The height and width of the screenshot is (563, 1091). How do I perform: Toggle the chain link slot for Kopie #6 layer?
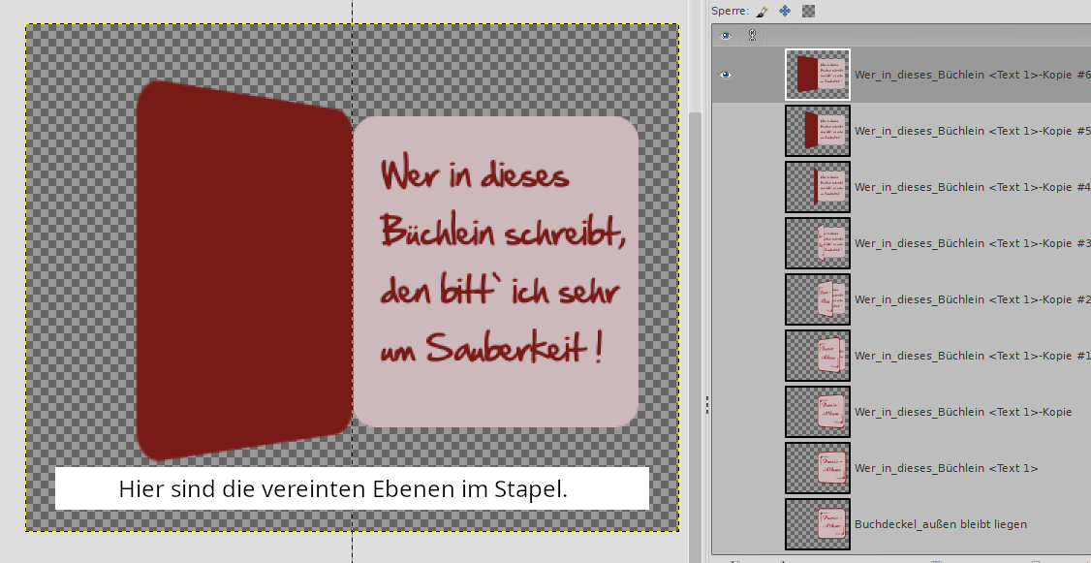click(752, 75)
